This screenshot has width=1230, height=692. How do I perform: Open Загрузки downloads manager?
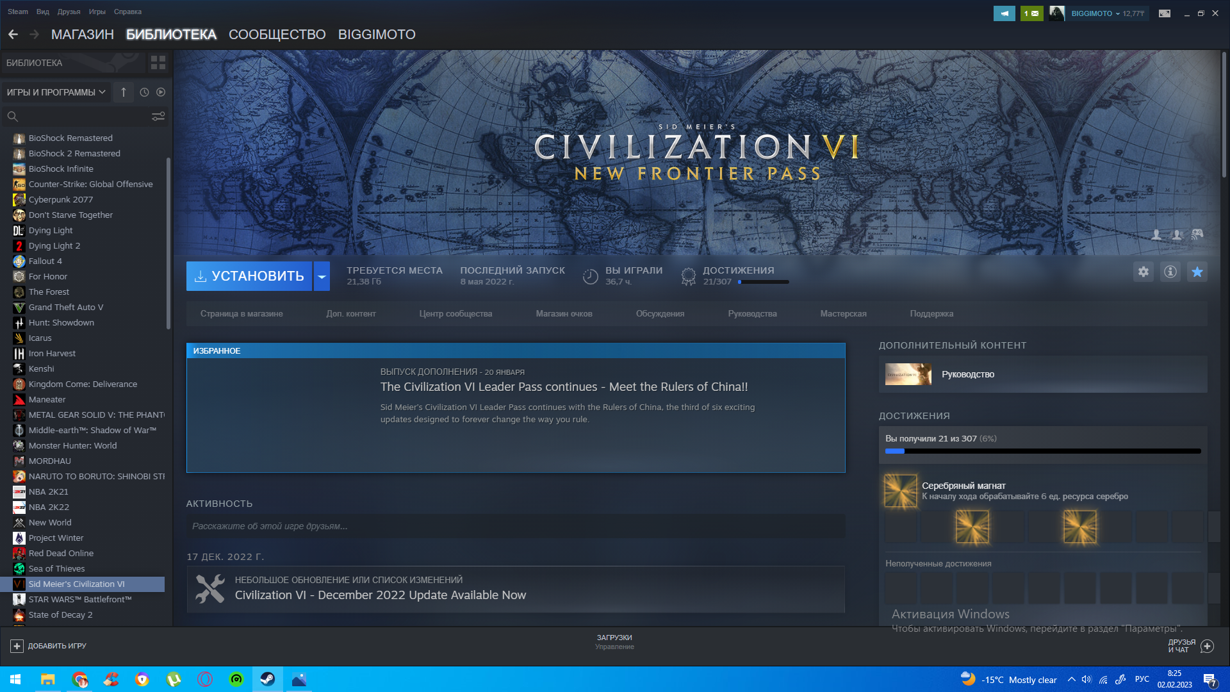click(x=614, y=642)
